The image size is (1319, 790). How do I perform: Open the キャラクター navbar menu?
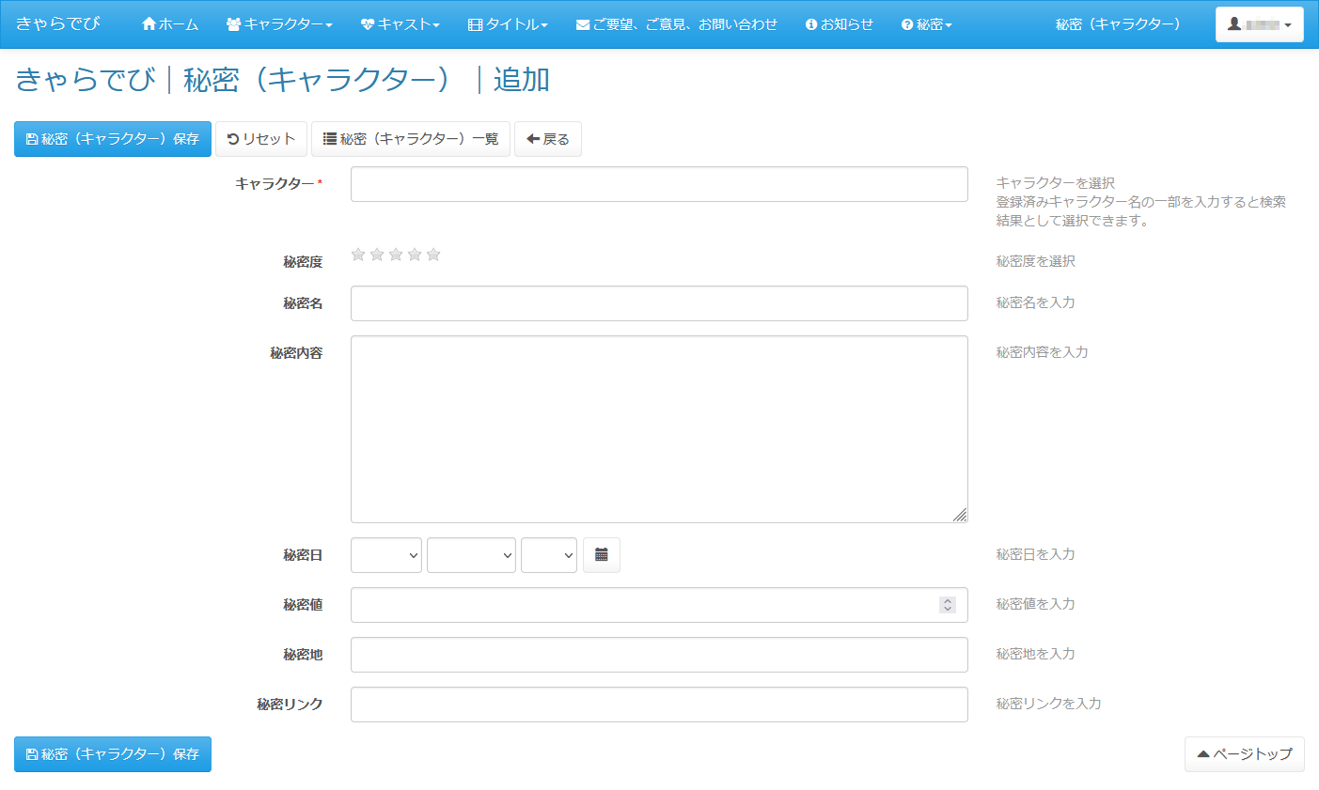[279, 24]
